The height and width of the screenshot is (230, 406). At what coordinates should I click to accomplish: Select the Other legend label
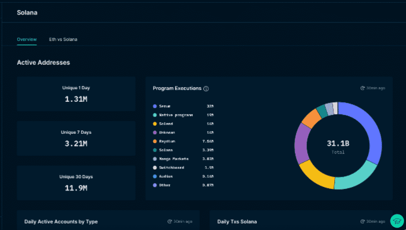[165, 186]
